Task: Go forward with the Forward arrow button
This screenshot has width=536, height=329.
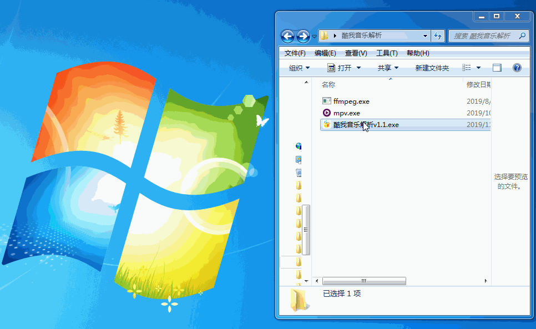Action: coord(303,36)
